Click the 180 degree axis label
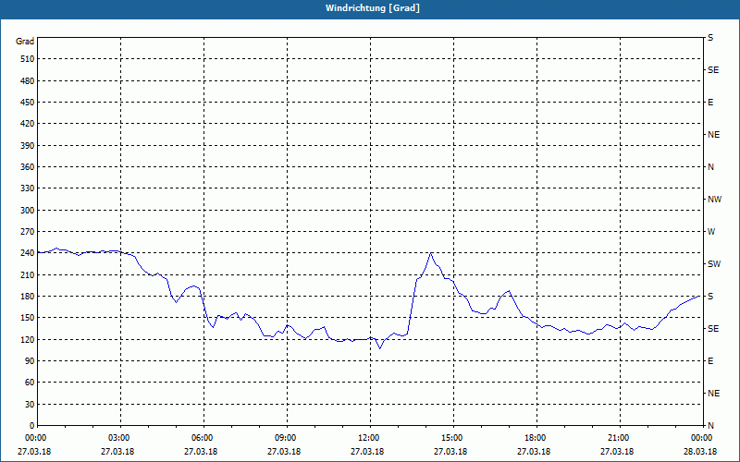The height and width of the screenshot is (462, 740). (x=28, y=296)
